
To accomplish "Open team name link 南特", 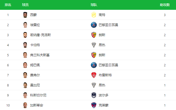I will pos(102,15).
